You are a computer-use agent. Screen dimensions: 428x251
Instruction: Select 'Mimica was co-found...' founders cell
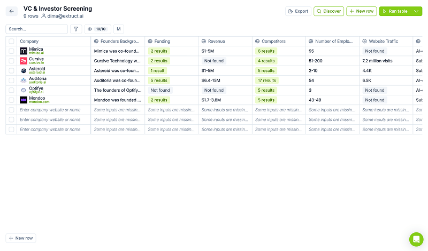coord(117,51)
